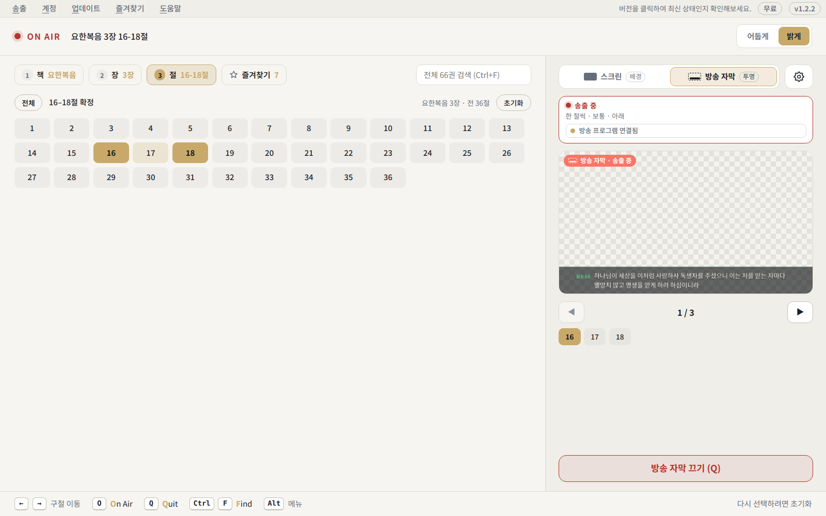Open the 계정 menu
826x516 pixels.
click(x=49, y=8)
